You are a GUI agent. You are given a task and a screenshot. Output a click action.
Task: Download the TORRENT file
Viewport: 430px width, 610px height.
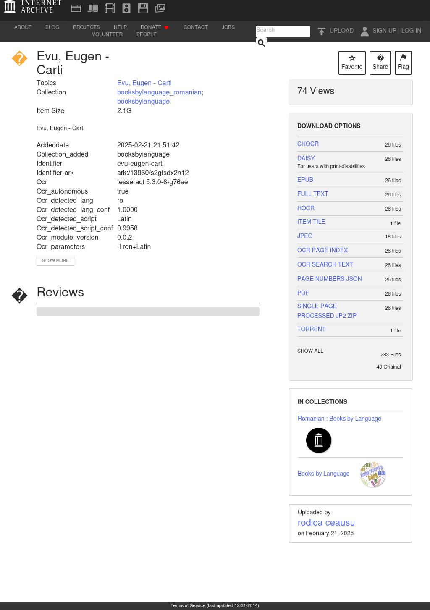coord(312,329)
